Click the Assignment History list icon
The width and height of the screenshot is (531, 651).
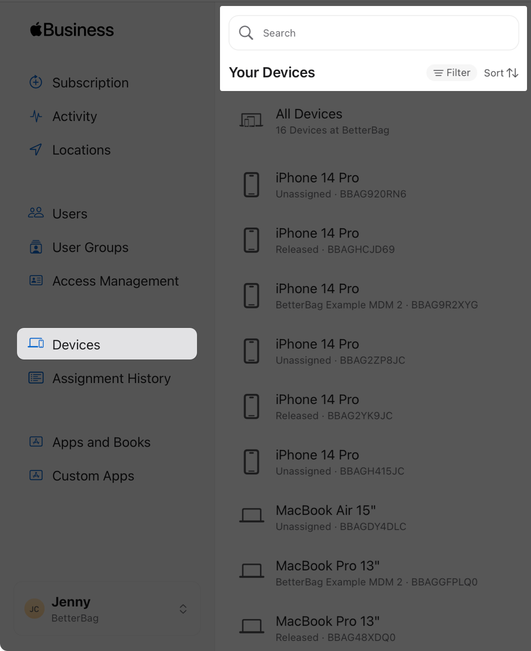36,378
